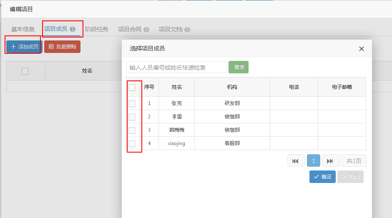This screenshot has width=392, height=218.
Task: Check the box for 张亮
Action: (x=132, y=103)
